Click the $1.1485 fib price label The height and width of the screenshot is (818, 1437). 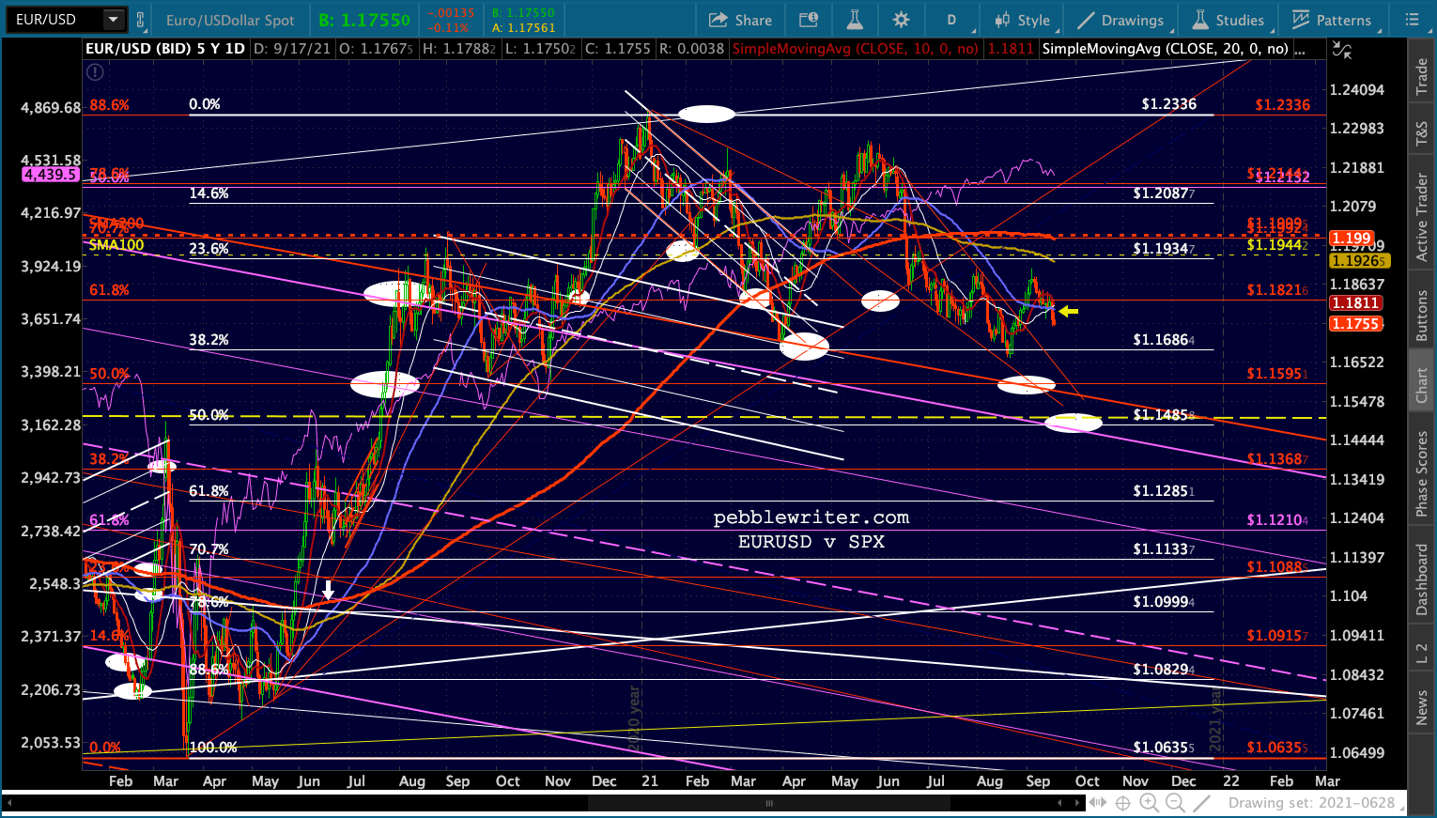coord(1164,414)
